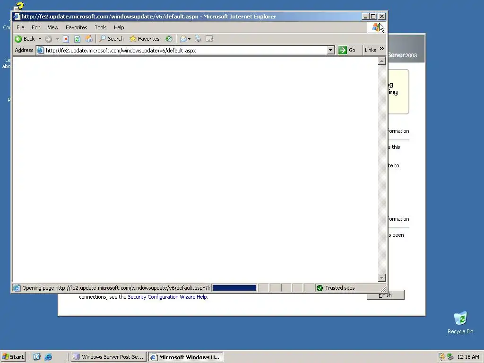Image resolution: width=484 pixels, height=363 pixels.
Task: Open the History icon in toolbar
Action: click(169, 39)
